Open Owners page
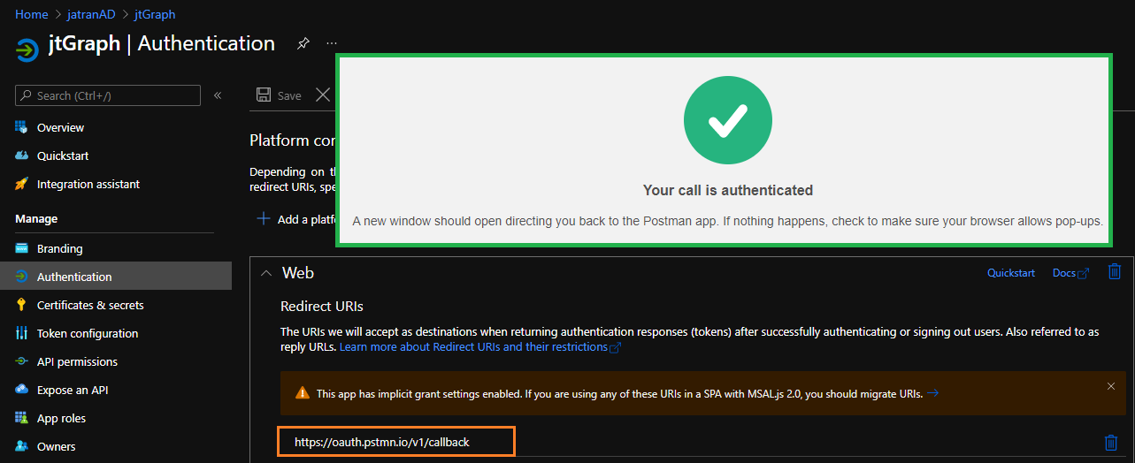The height and width of the screenshot is (463, 1135). click(56, 446)
